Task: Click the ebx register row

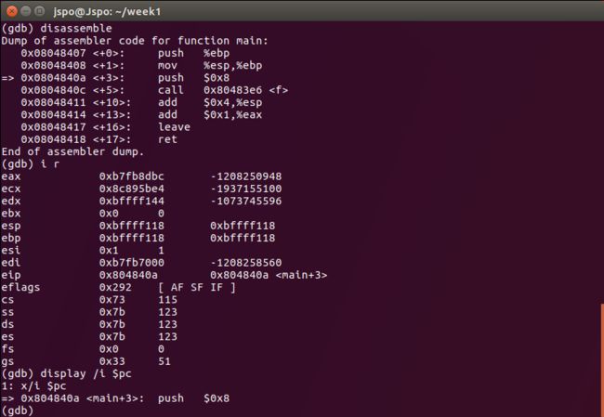Action: (83, 214)
